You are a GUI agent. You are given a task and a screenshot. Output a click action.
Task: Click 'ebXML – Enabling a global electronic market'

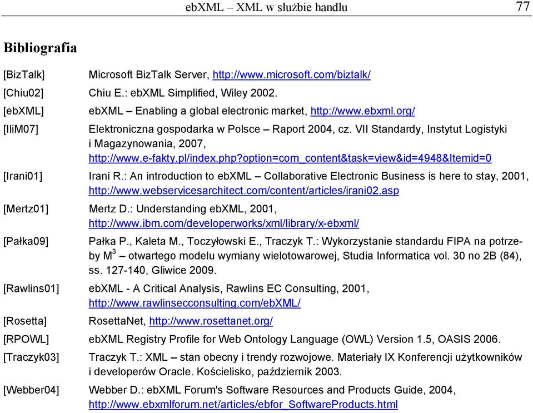[197, 111]
